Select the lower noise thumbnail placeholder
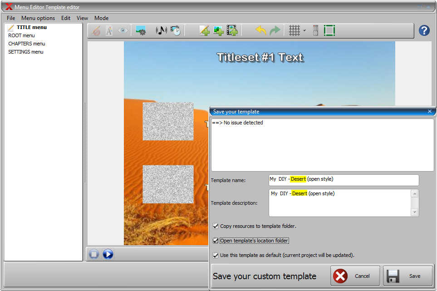 pyautogui.click(x=168, y=184)
